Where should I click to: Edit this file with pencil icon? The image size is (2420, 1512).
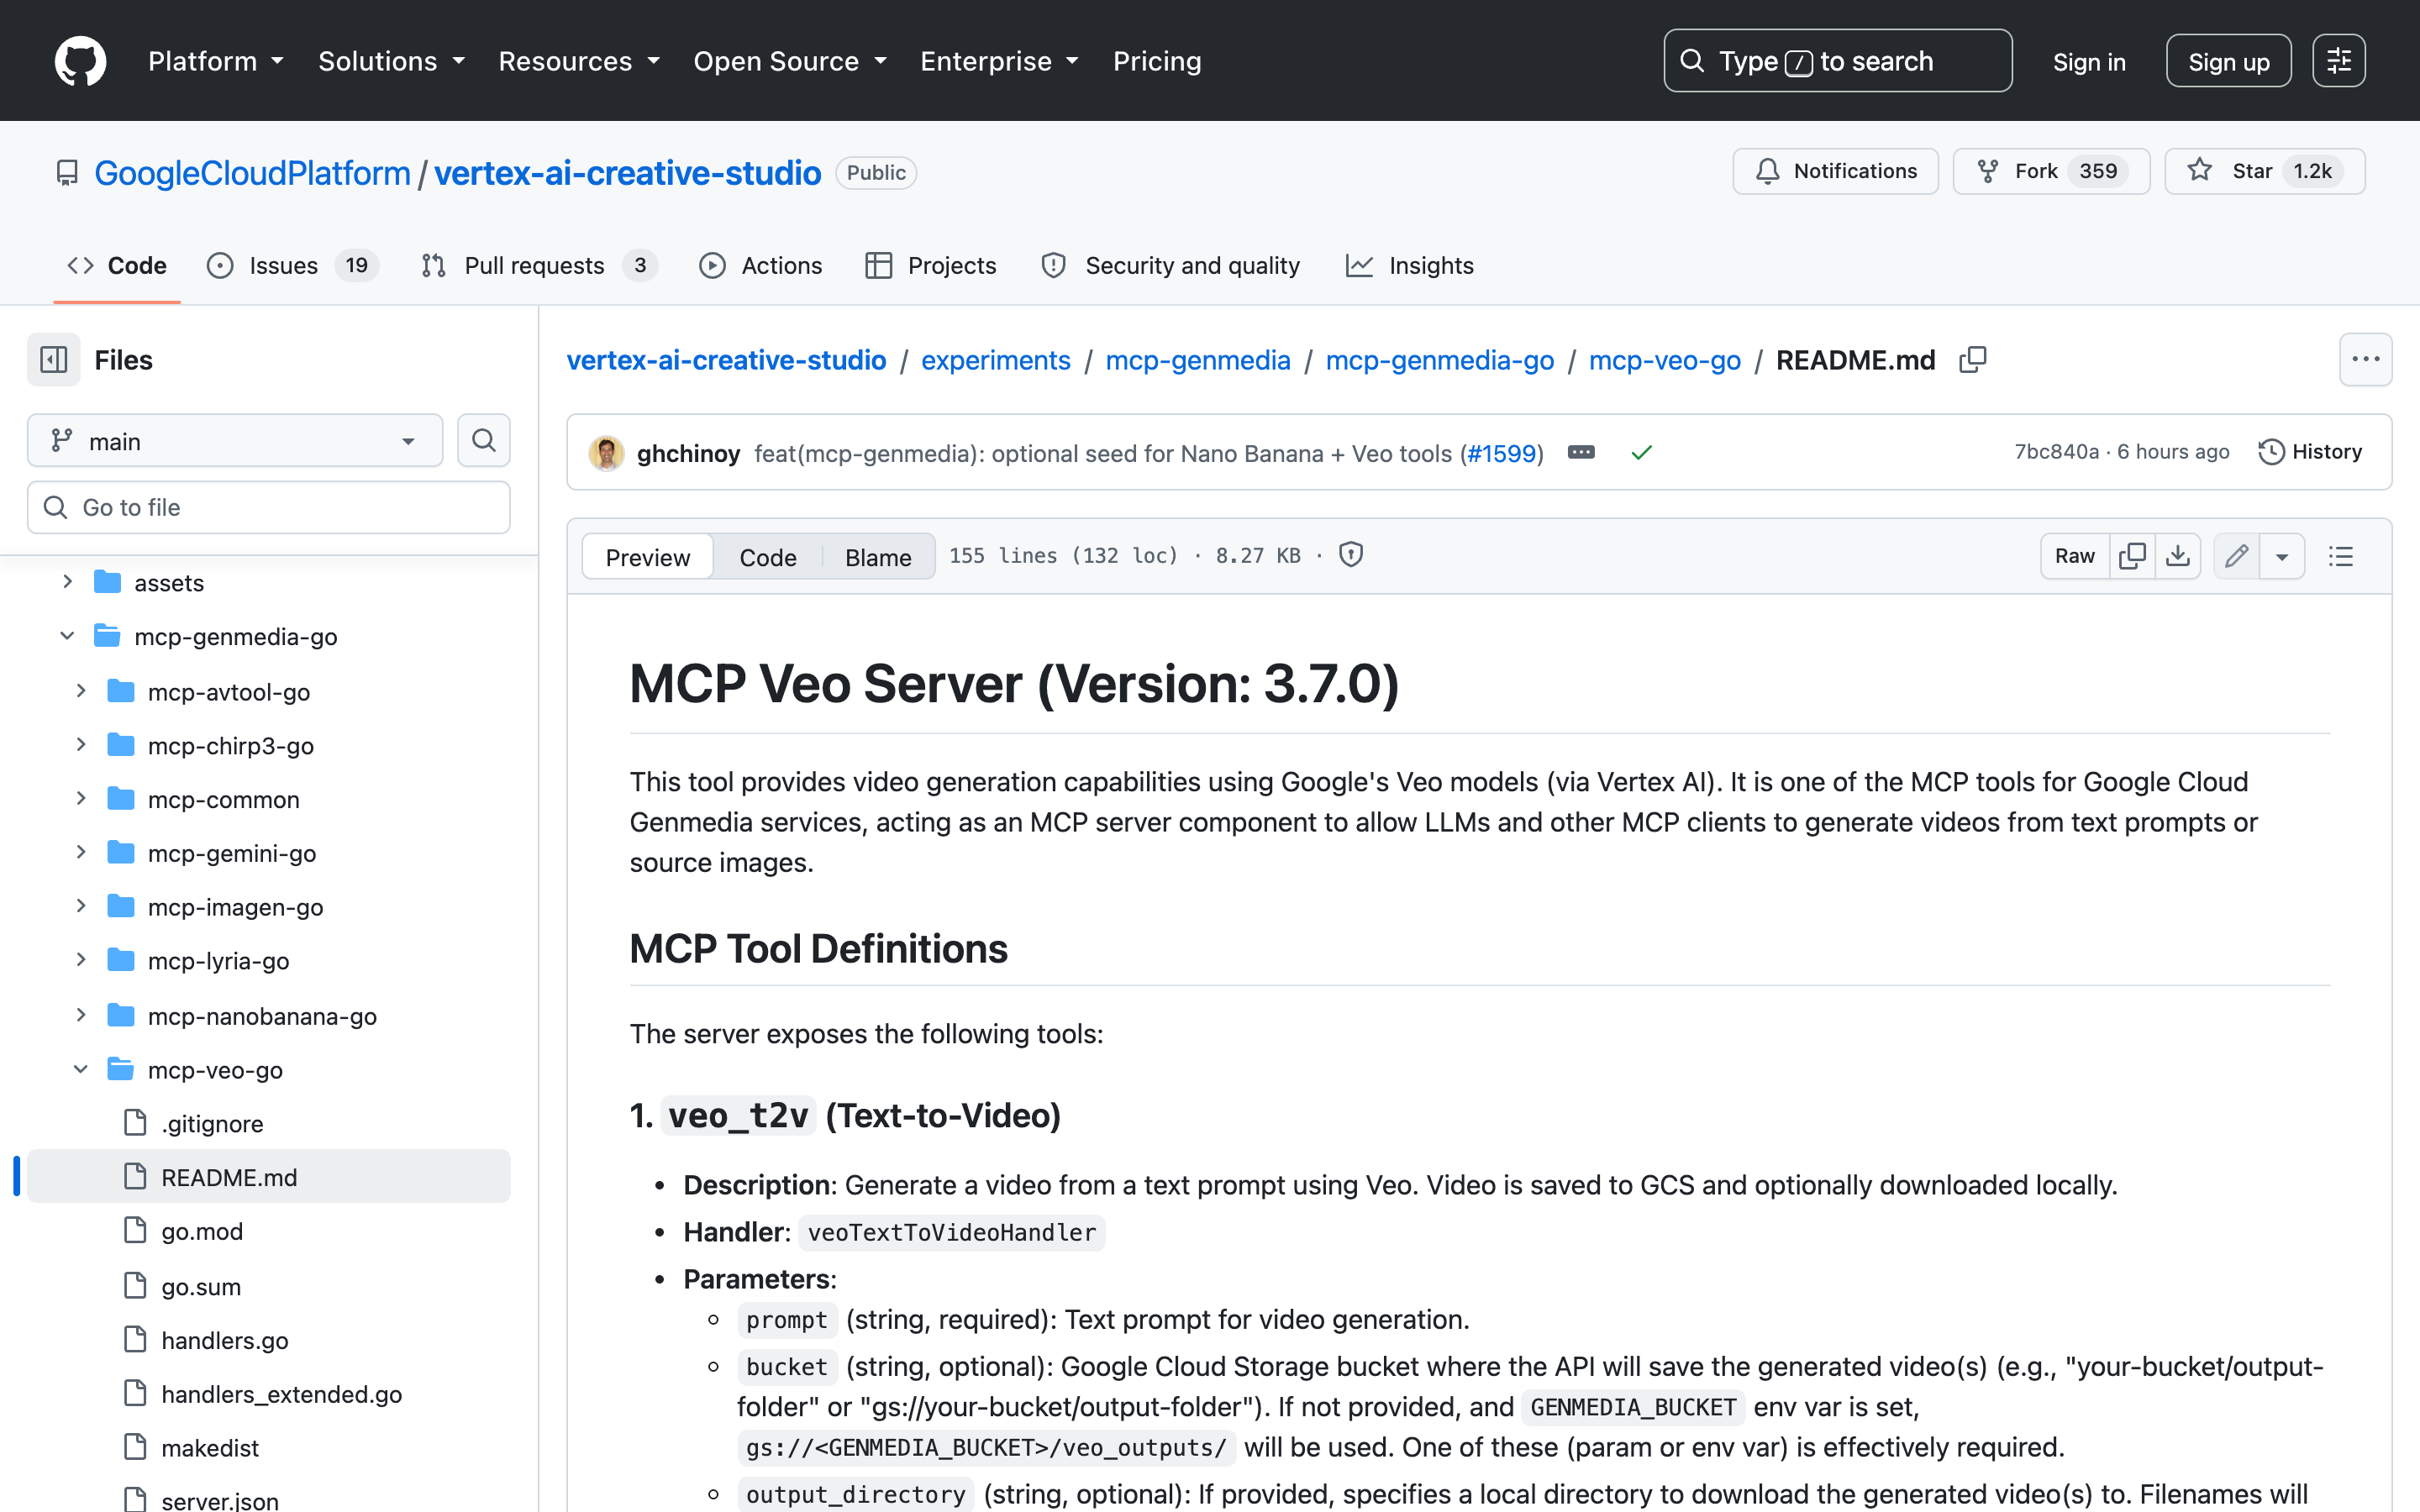(2236, 556)
